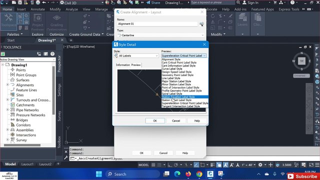
Task: Open the Project Explorer tool
Action: click(x=38, y=22)
